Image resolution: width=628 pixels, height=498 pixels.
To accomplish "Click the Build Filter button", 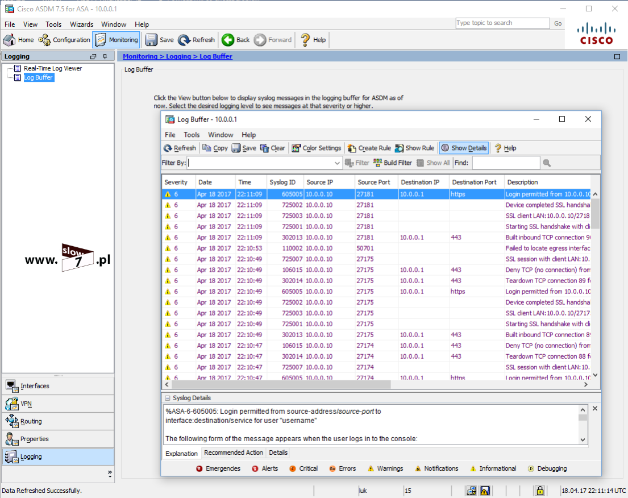I will click(393, 163).
